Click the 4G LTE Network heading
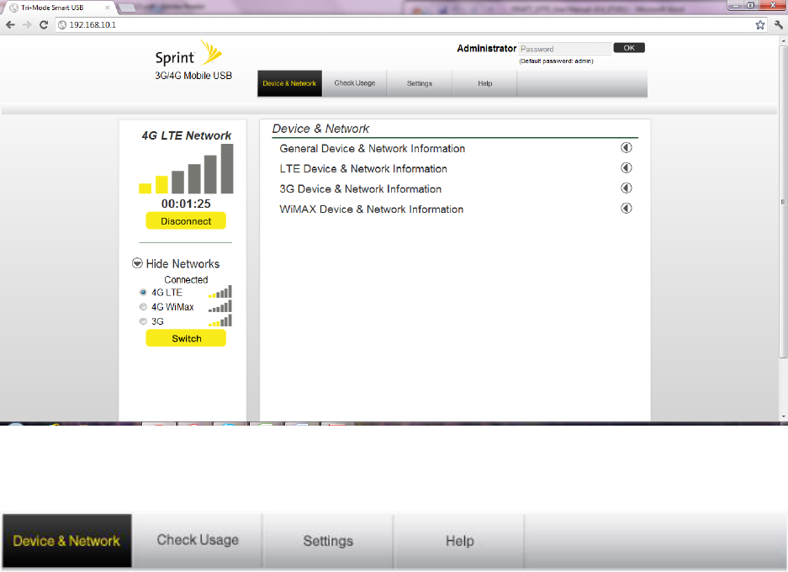This screenshot has height=572, width=788. pyautogui.click(x=187, y=135)
